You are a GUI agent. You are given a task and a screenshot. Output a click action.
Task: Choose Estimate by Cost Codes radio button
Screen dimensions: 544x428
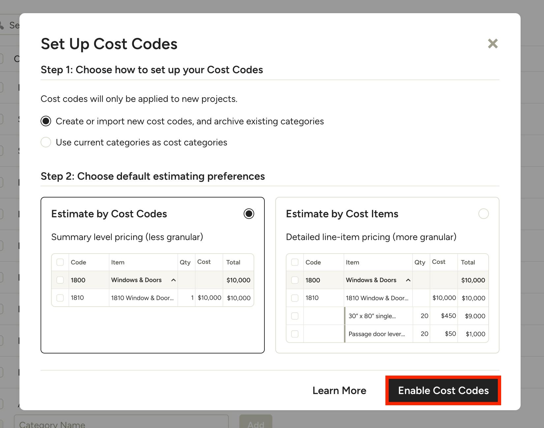tap(249, 214)
